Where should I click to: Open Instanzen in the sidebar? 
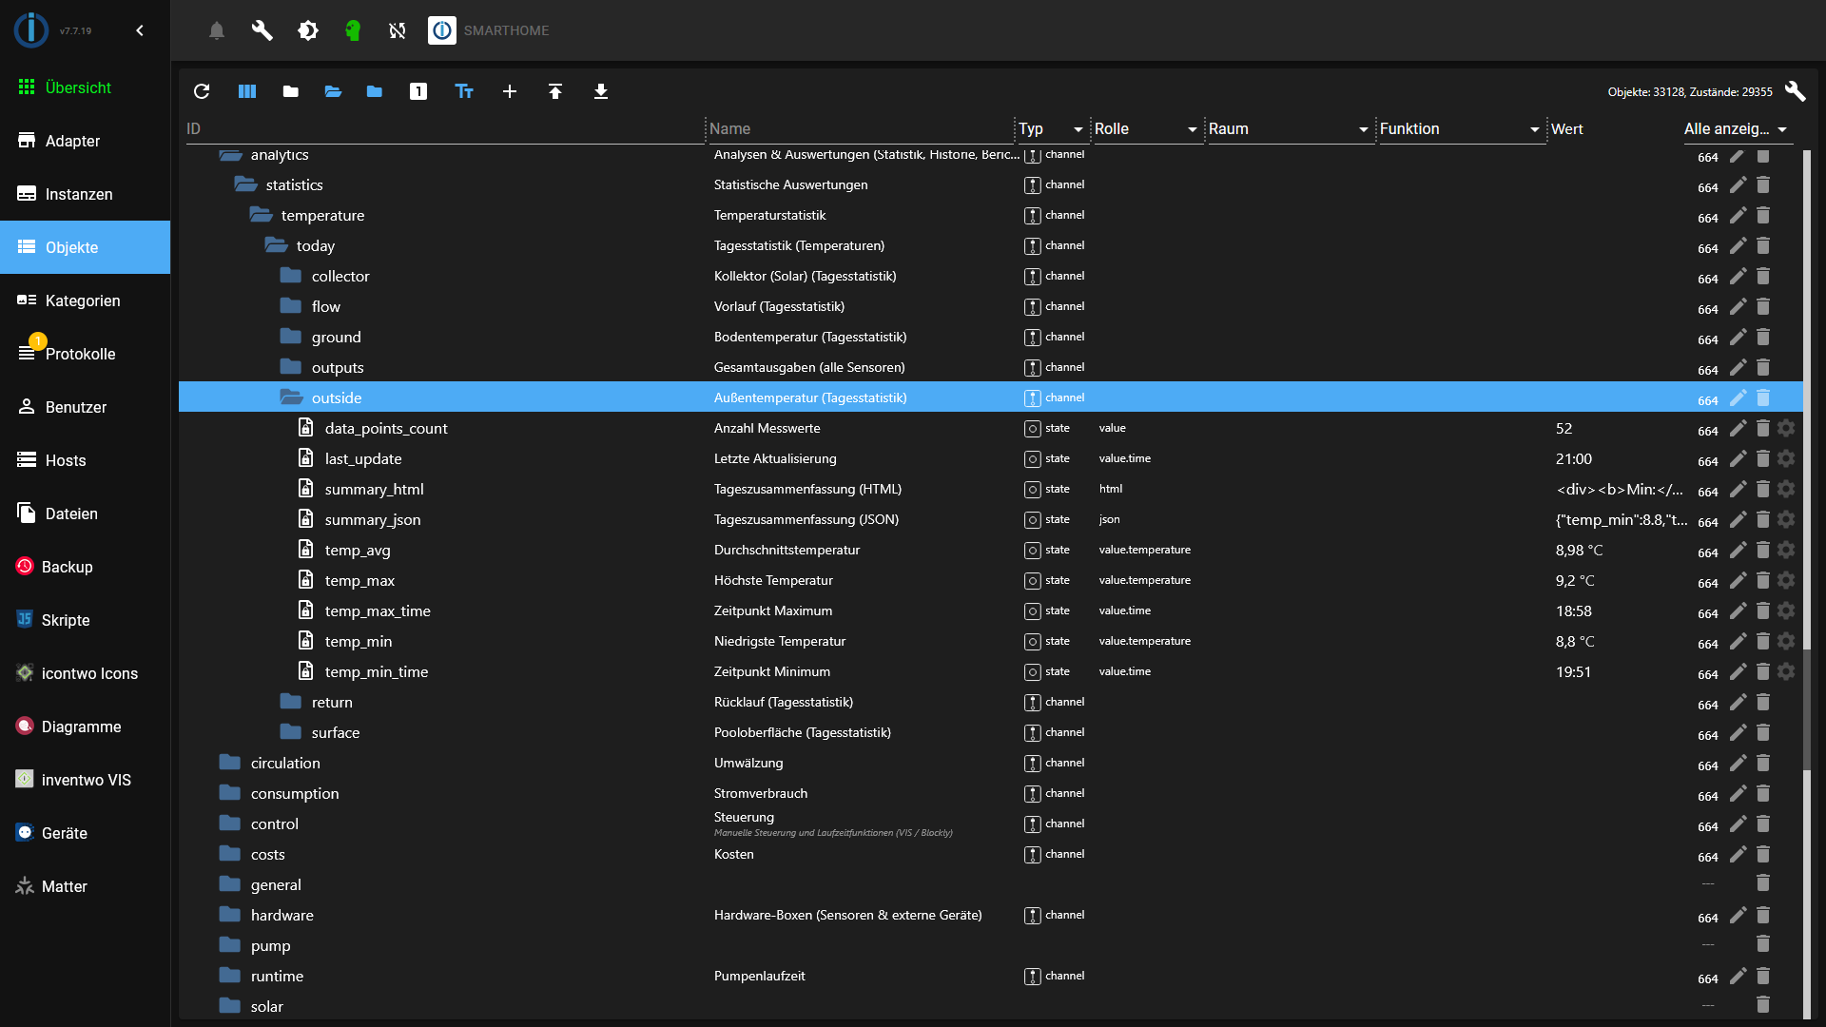tap(79, 194)
